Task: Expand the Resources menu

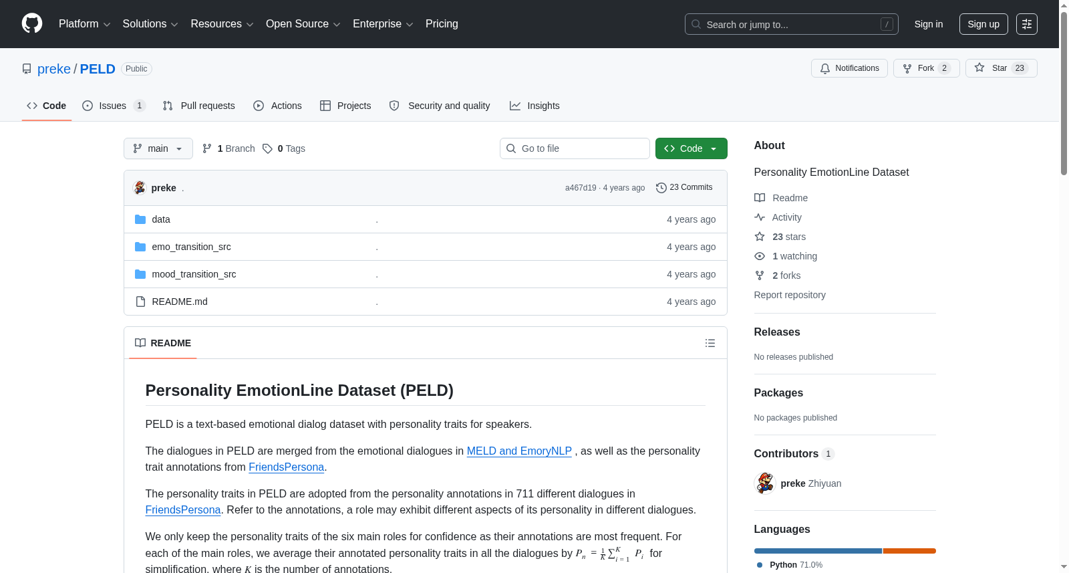Action: pyautogui.click(x=222, y=24)
